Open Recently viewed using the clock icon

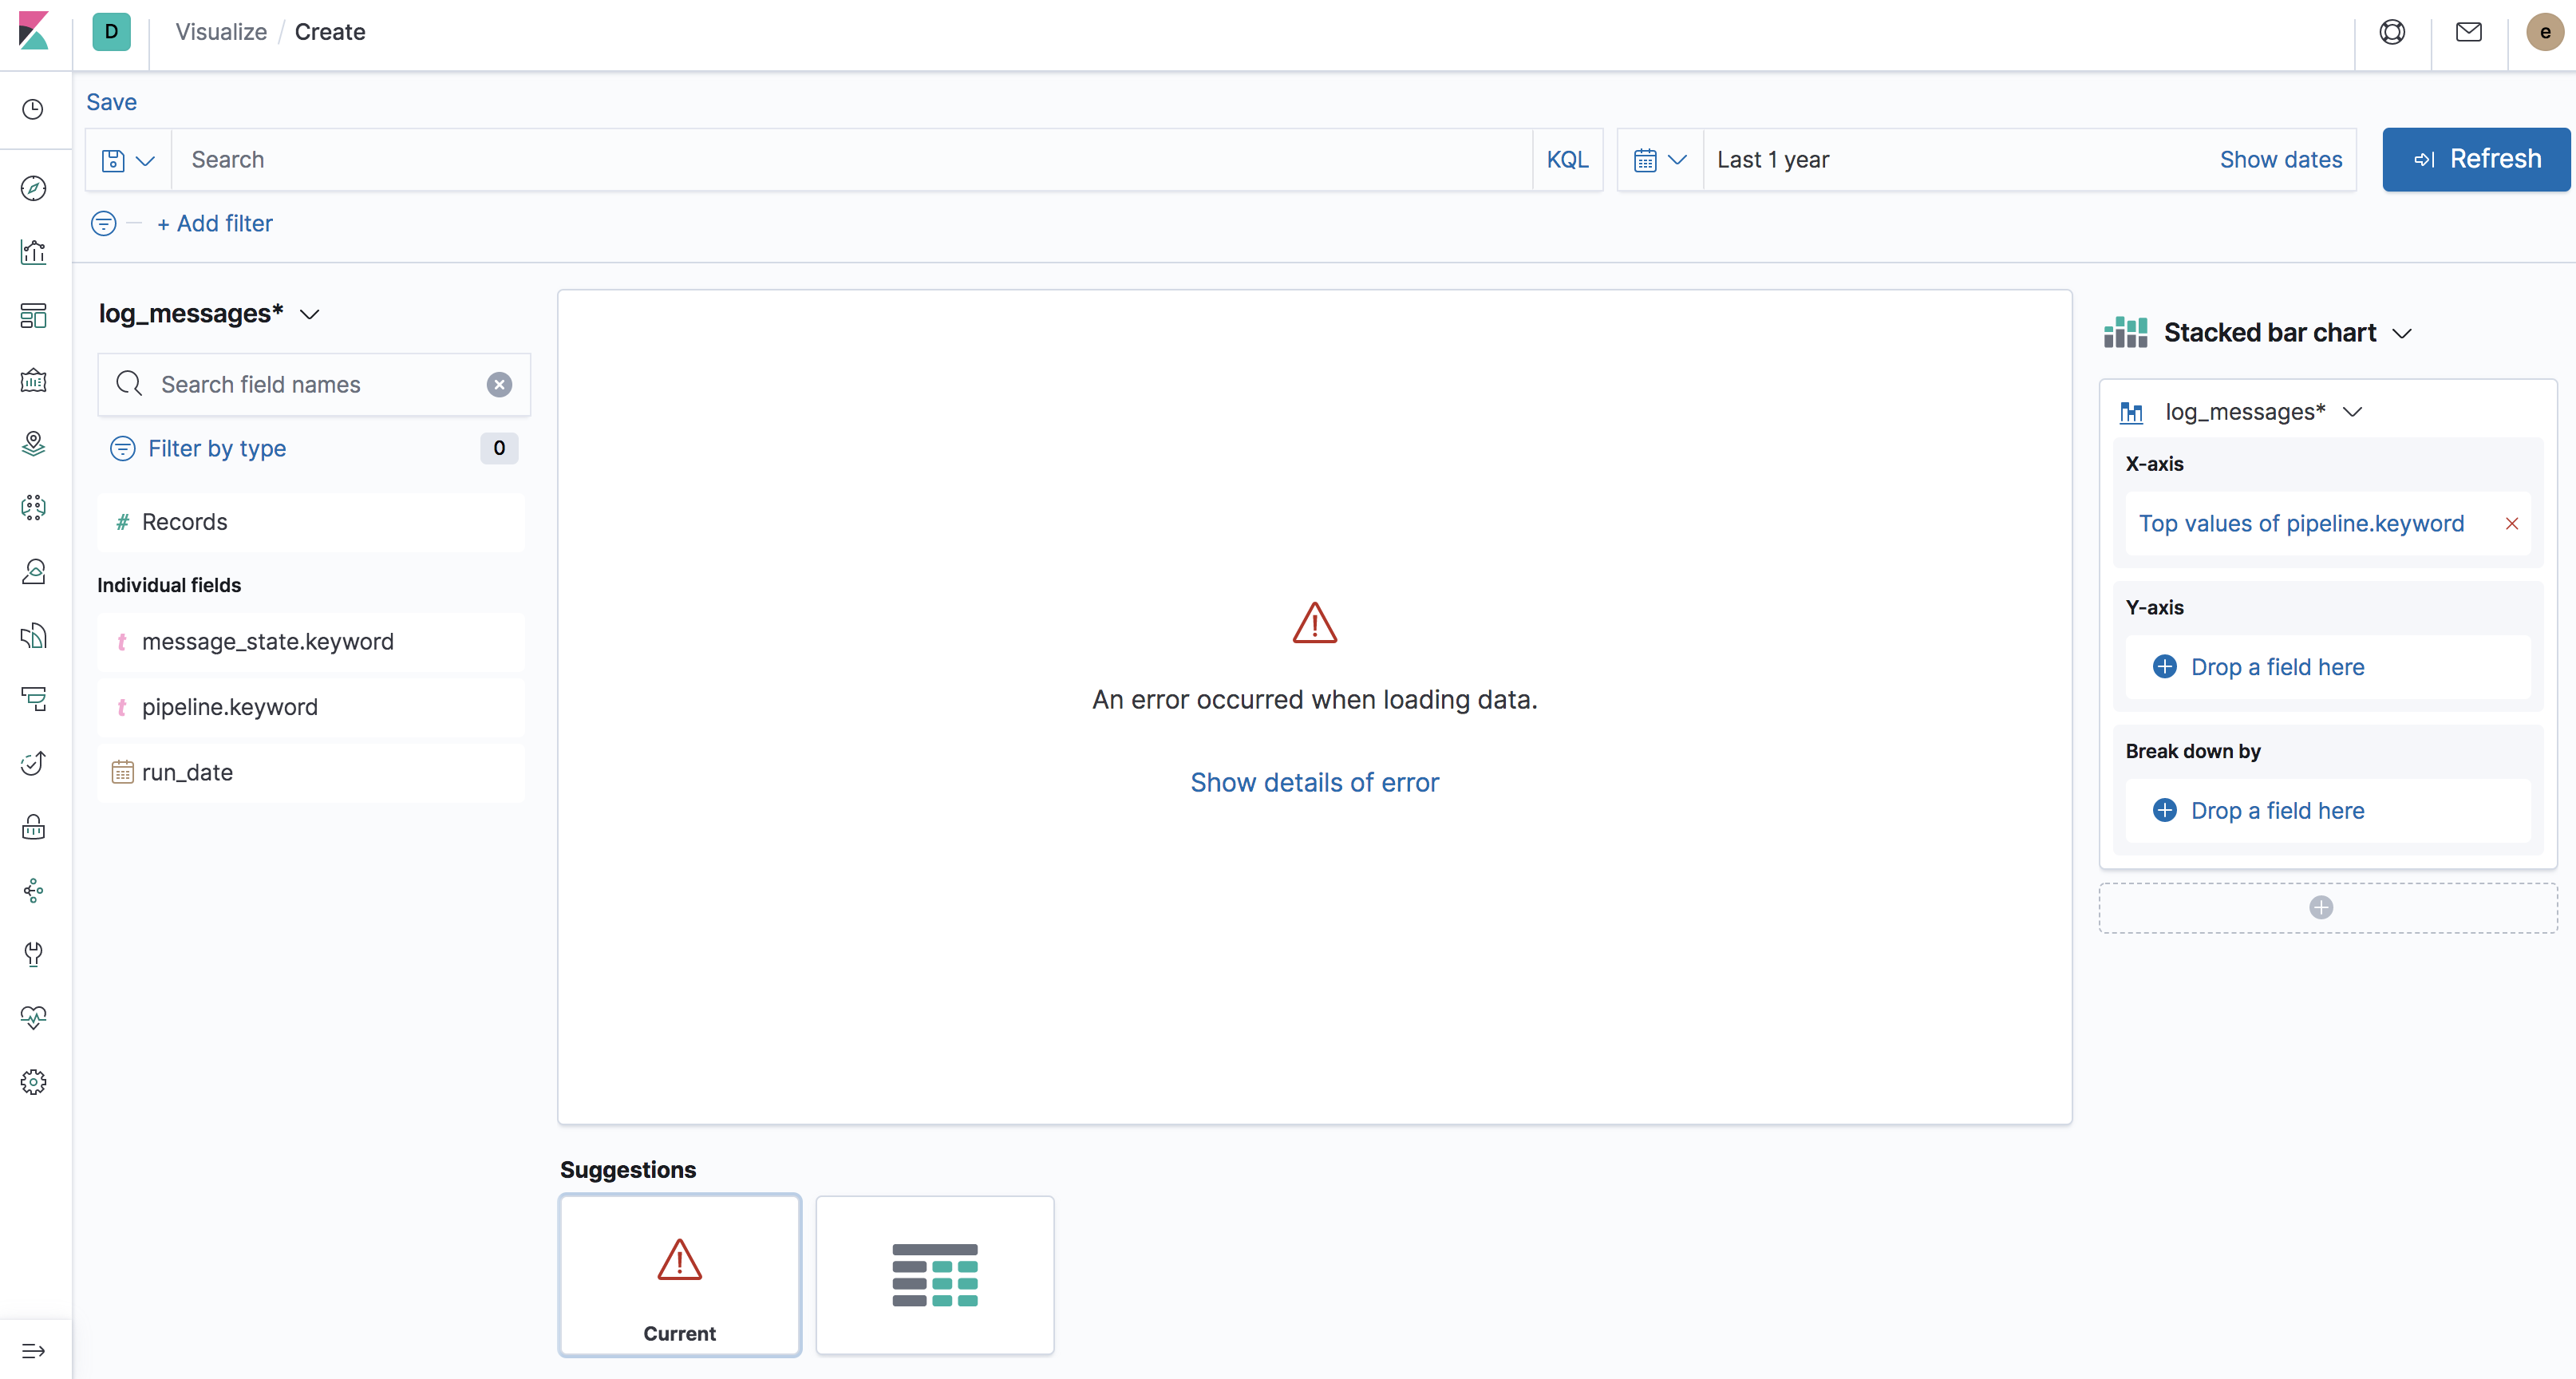coord(33,109)
